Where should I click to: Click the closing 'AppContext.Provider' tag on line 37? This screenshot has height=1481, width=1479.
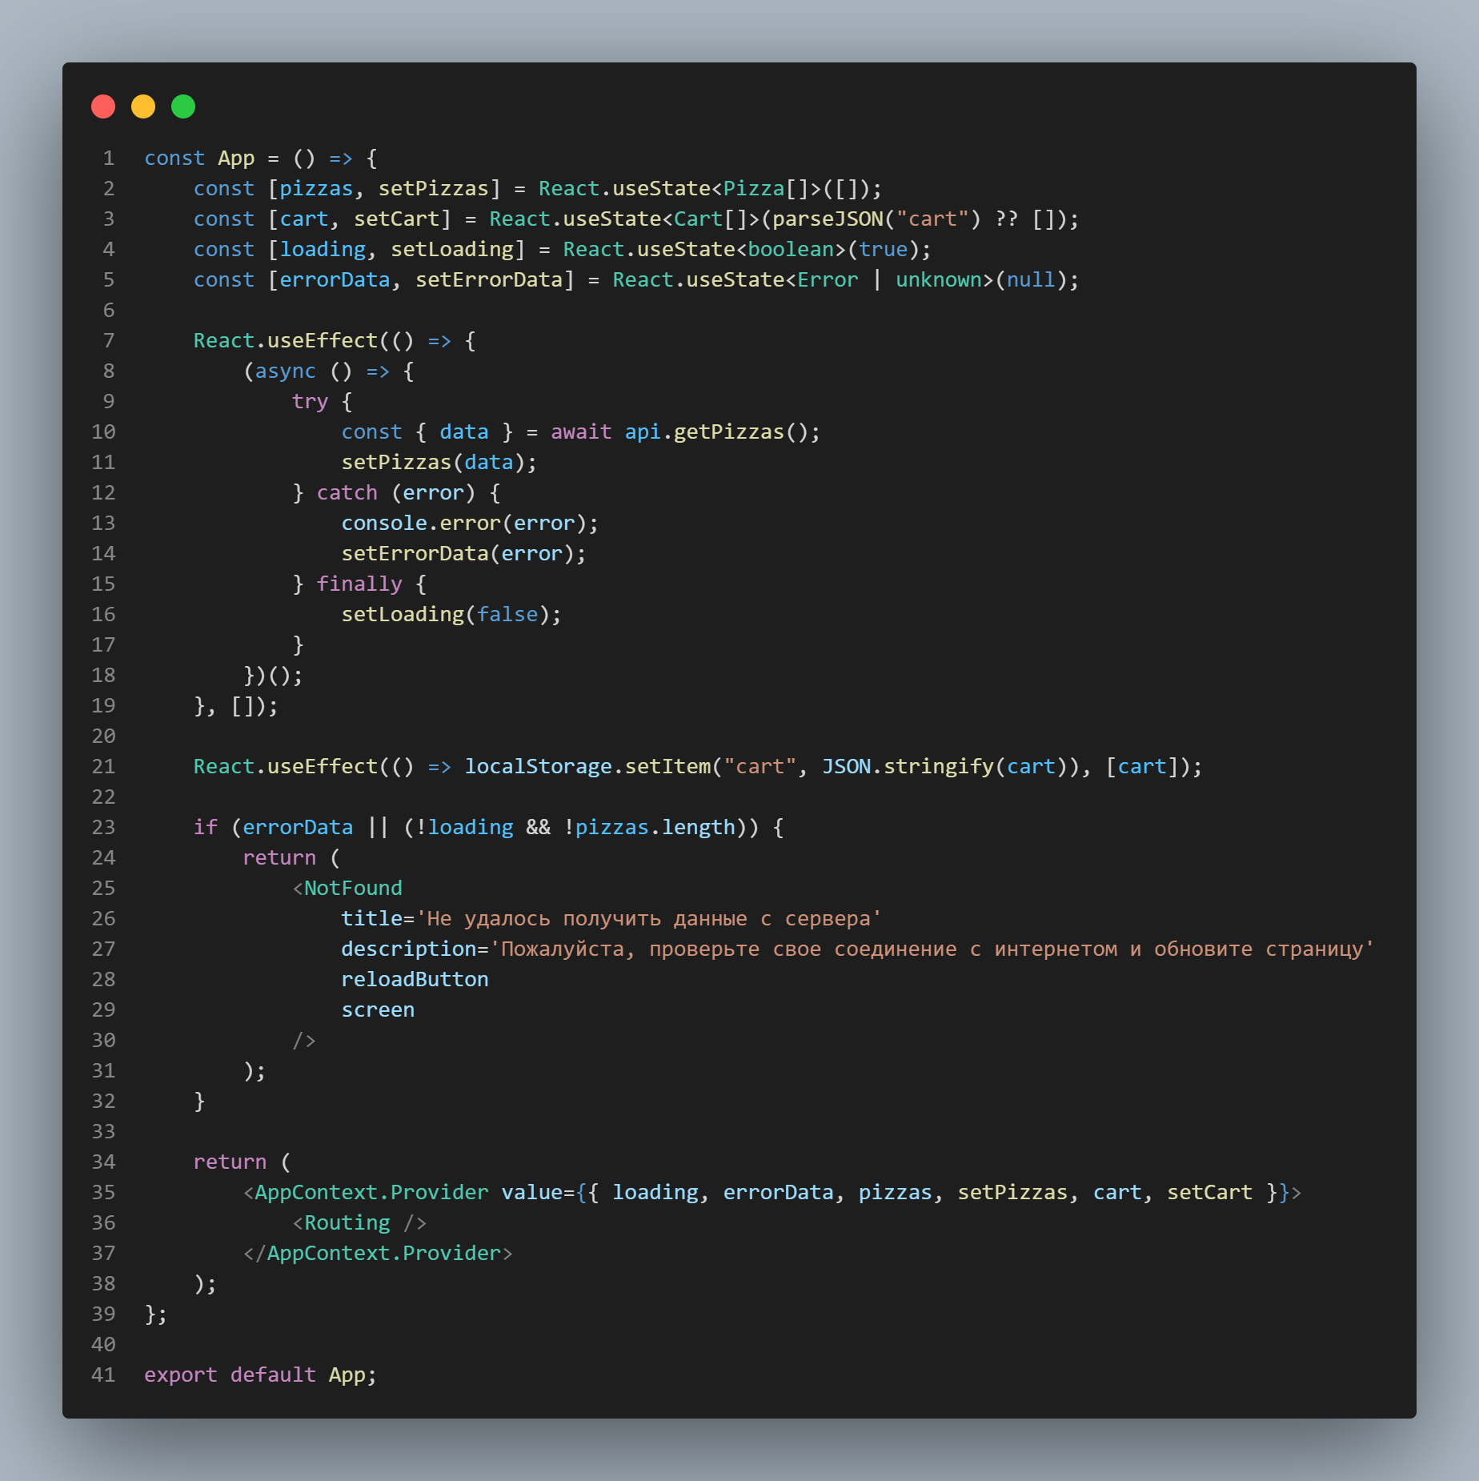(x=384, y=1254)
